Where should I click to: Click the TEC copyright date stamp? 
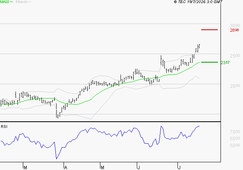click(x=198, y=2)
